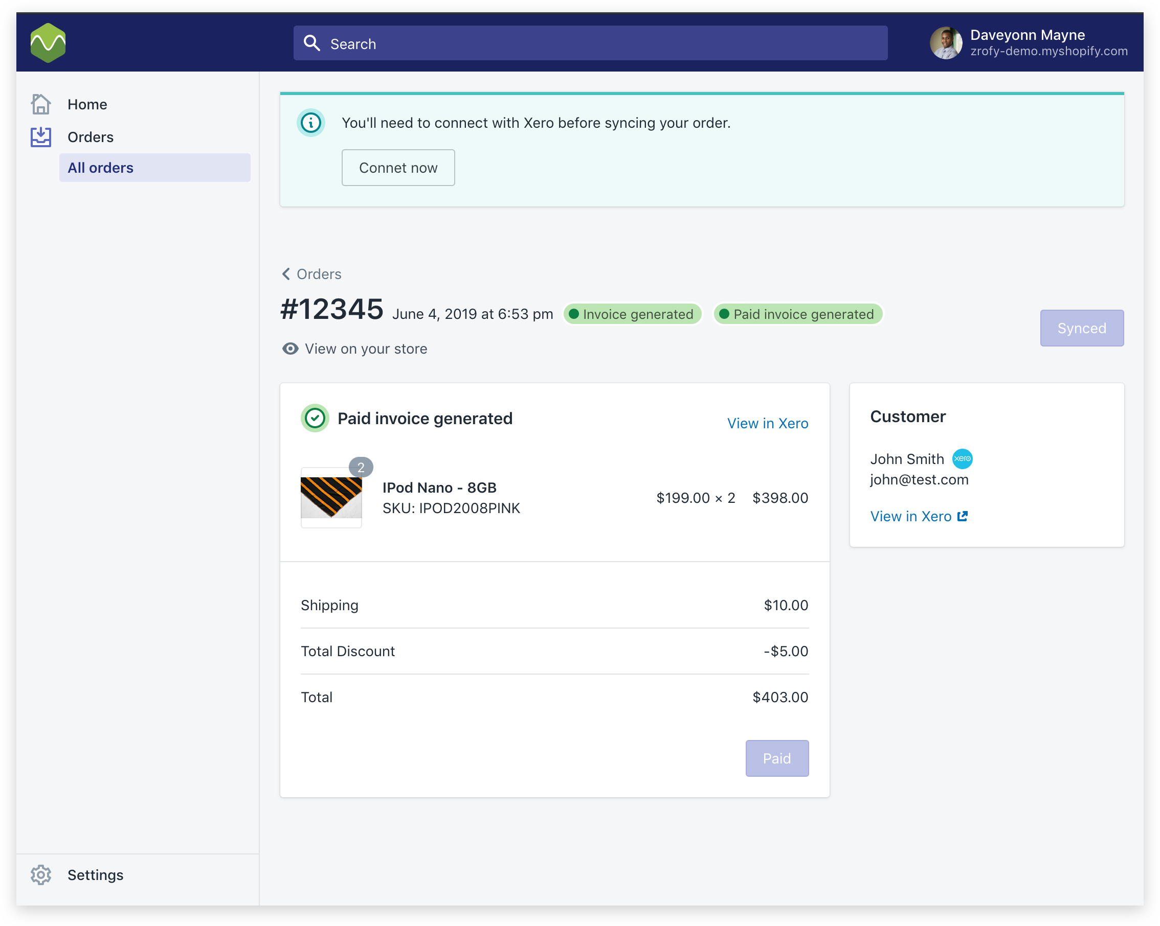
Task: Click the Shipping amount $10.00
Action: (x=786, y=605)
